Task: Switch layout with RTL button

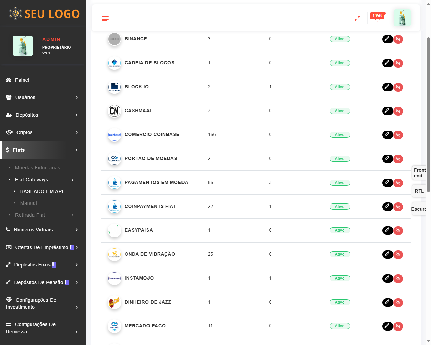Action: pyautogui.click(x=419, y=191)
